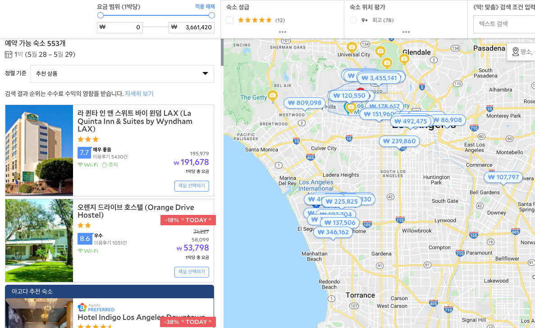Image resolution: width=535 pixels, height=328 pixels.
Task: Select the 9+ 최고 location rating option
Action: coord(353,20)
